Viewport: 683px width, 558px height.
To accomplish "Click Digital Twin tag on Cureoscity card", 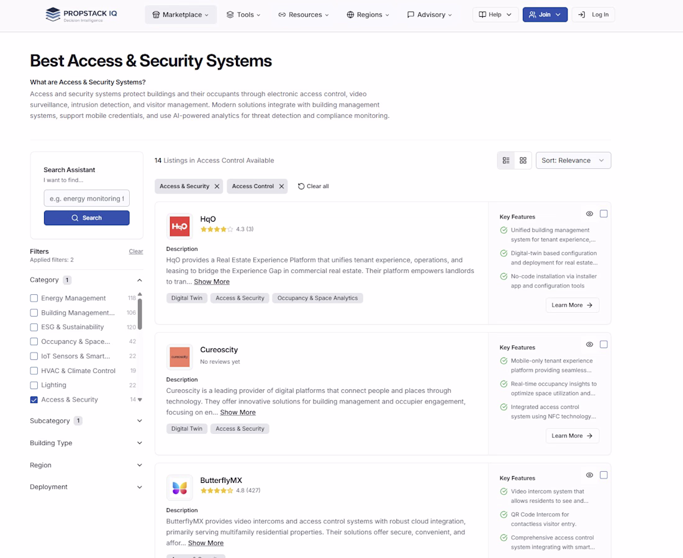I will pyautogui.click(x=186, y=429).
